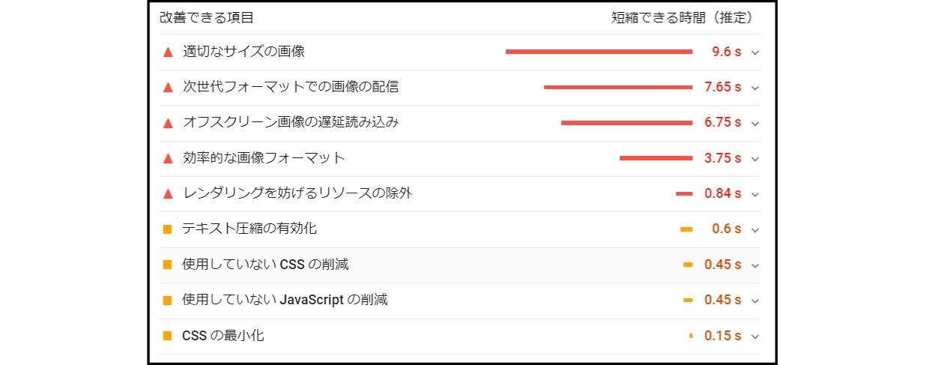Click red triangle beside オフスクリーン画像の遅延読み込み
This screenshot has width=932, height=365.
pos(168,122)
